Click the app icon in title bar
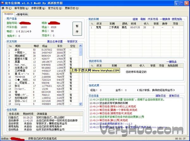 3,3
